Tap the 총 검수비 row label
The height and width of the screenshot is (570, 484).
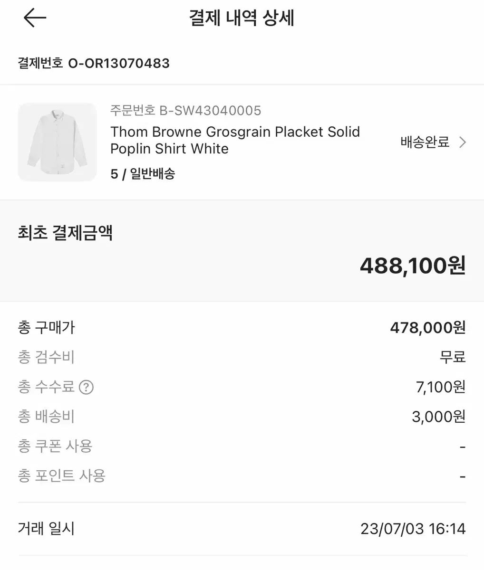point(46,357)
